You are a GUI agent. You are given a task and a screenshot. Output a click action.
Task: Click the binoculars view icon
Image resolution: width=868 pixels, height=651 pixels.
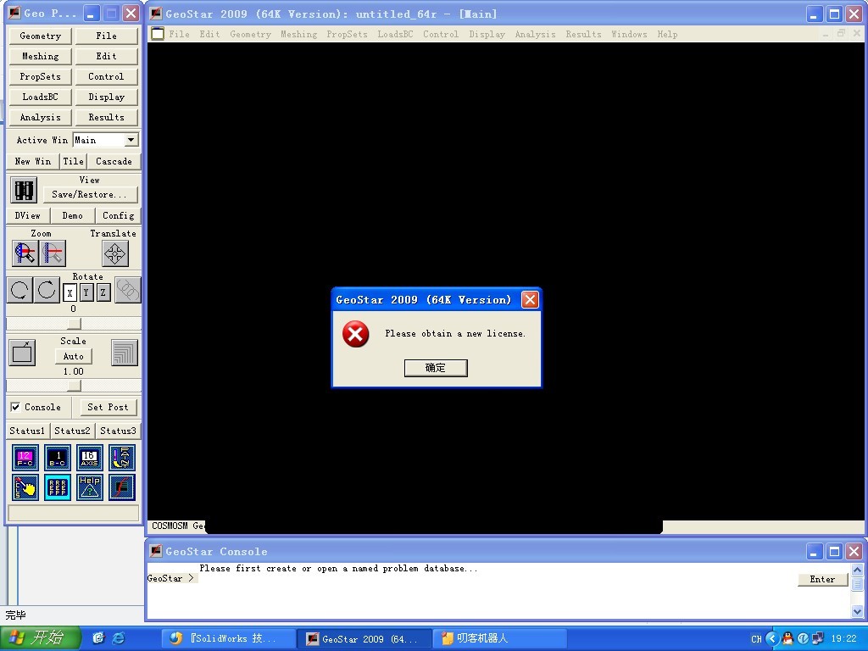coord(24,190)
